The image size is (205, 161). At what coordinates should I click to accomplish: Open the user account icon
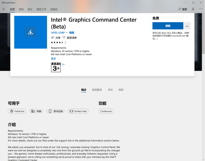[x=193, y=9]
